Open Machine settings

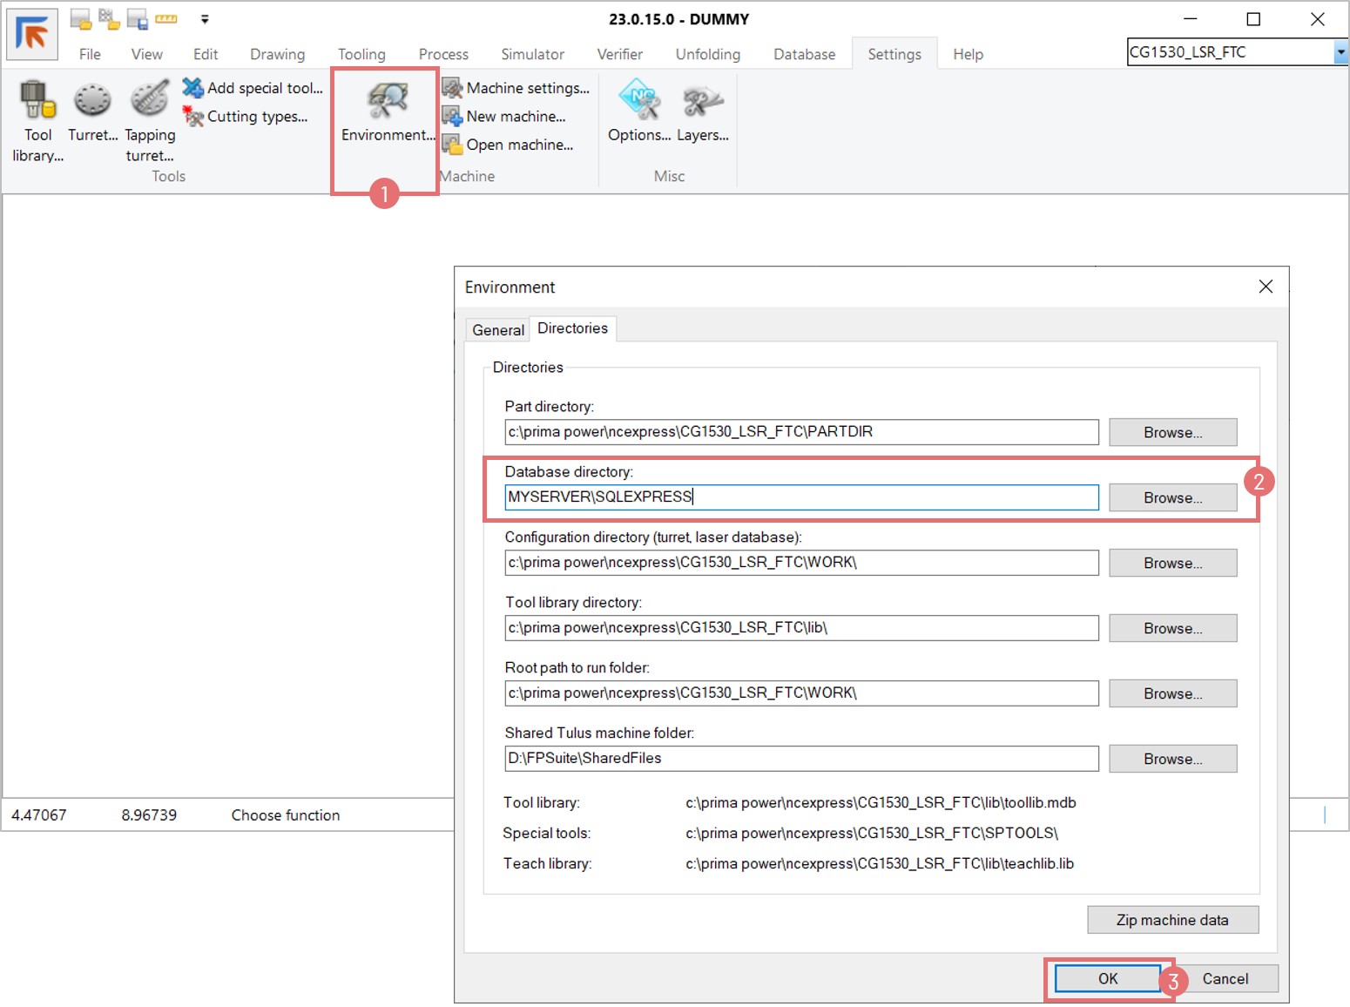(x=516, y=88)
